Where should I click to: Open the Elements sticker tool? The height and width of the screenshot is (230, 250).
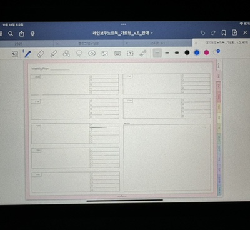[x=92, y=54]
